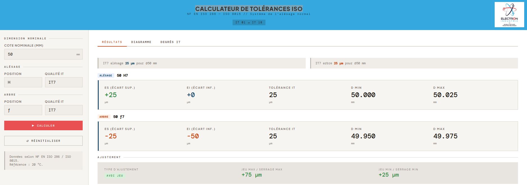Click the Avec Jeu adjustment badge
This screenshot has height=185, width=527.
[x=115, y=176]
